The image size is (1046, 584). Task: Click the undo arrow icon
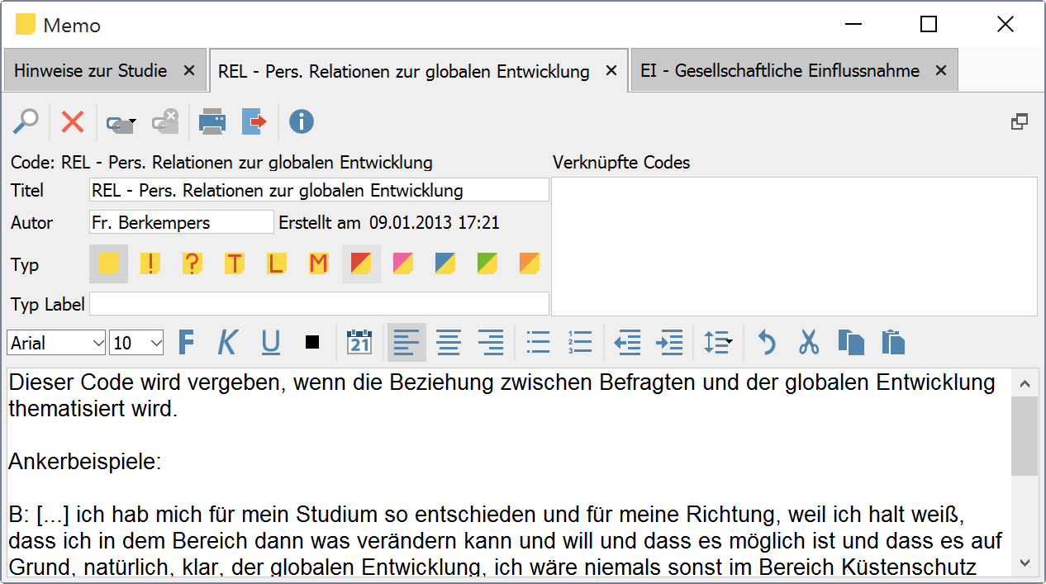pos(767,342)
